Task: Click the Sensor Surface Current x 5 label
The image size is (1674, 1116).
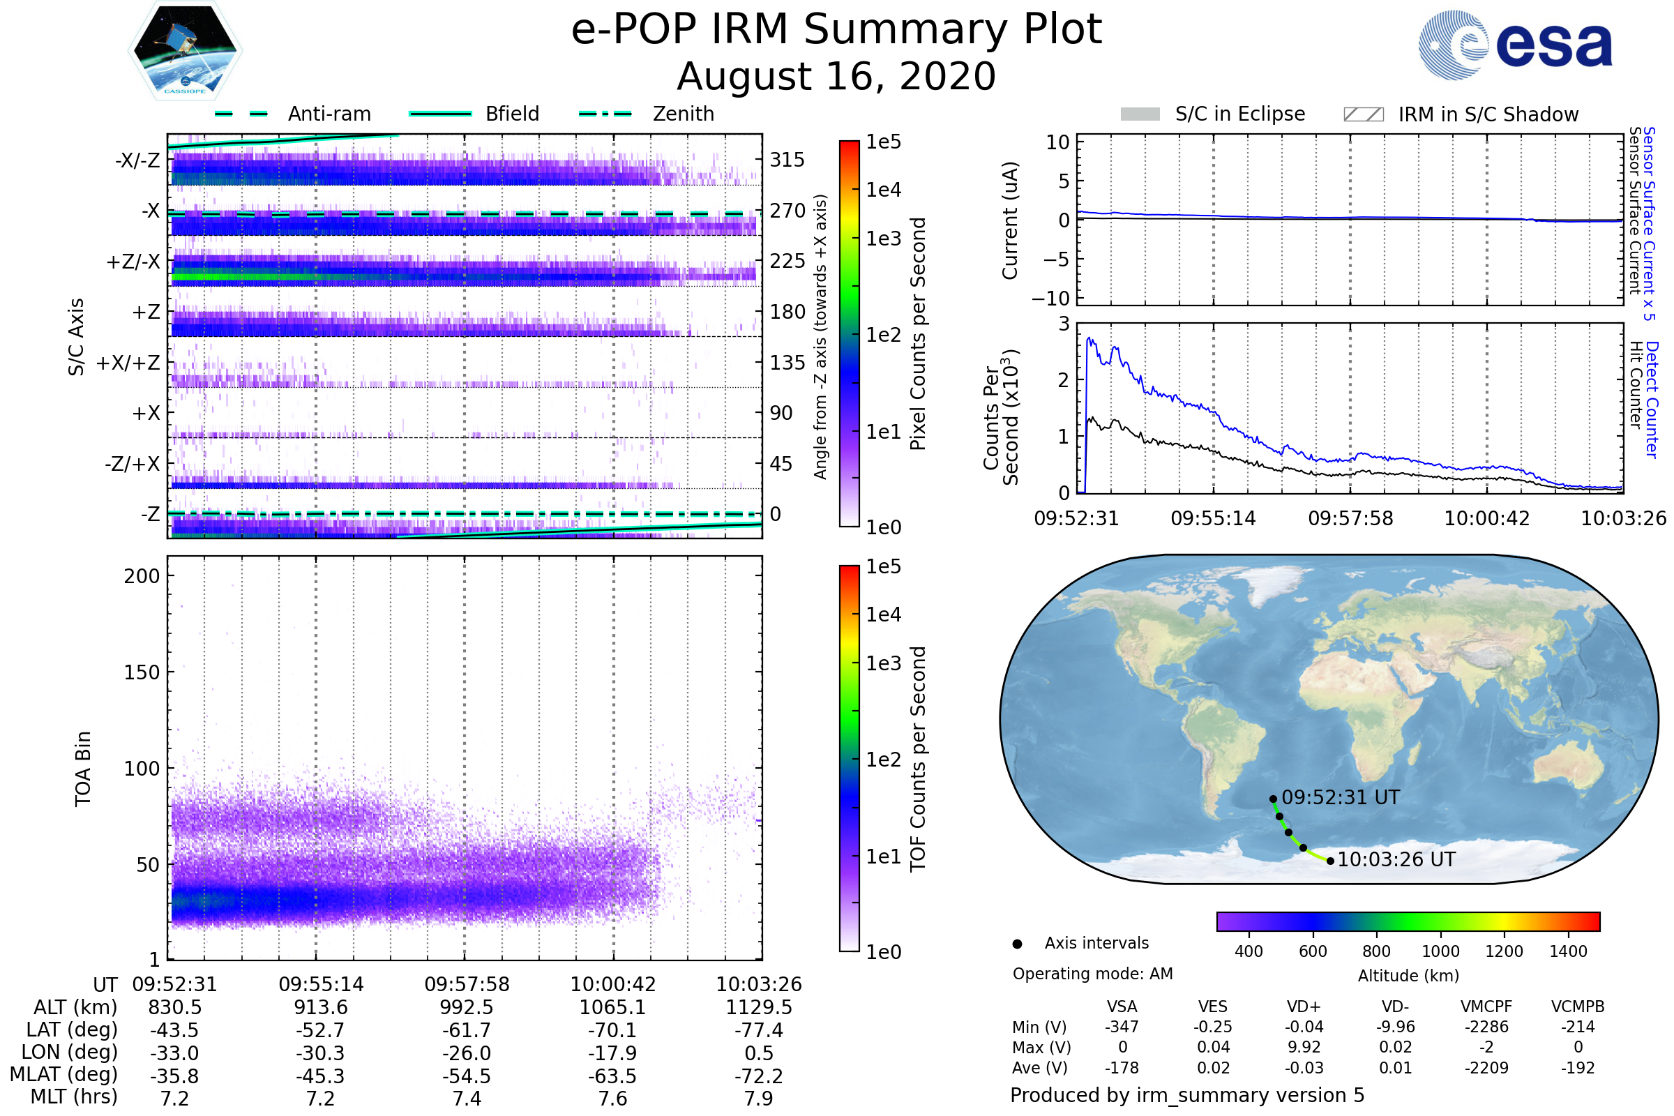Action: tap(1649, 223)
